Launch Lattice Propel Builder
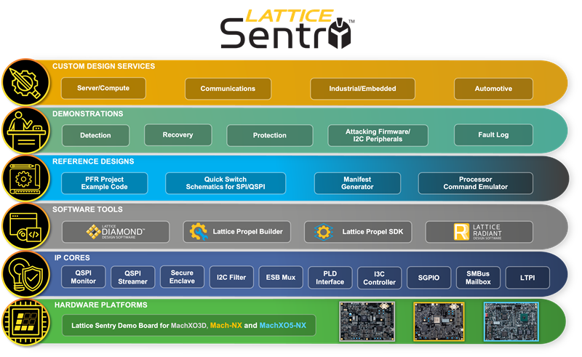 click(x=237, y=232)
